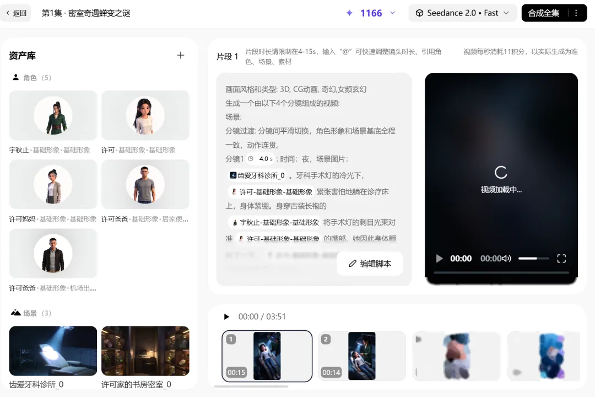Image resolution: width=595 pixels, height=397 pixels.
Task: Click the timeline horizontal scrollbar
Action: point(251,387)
